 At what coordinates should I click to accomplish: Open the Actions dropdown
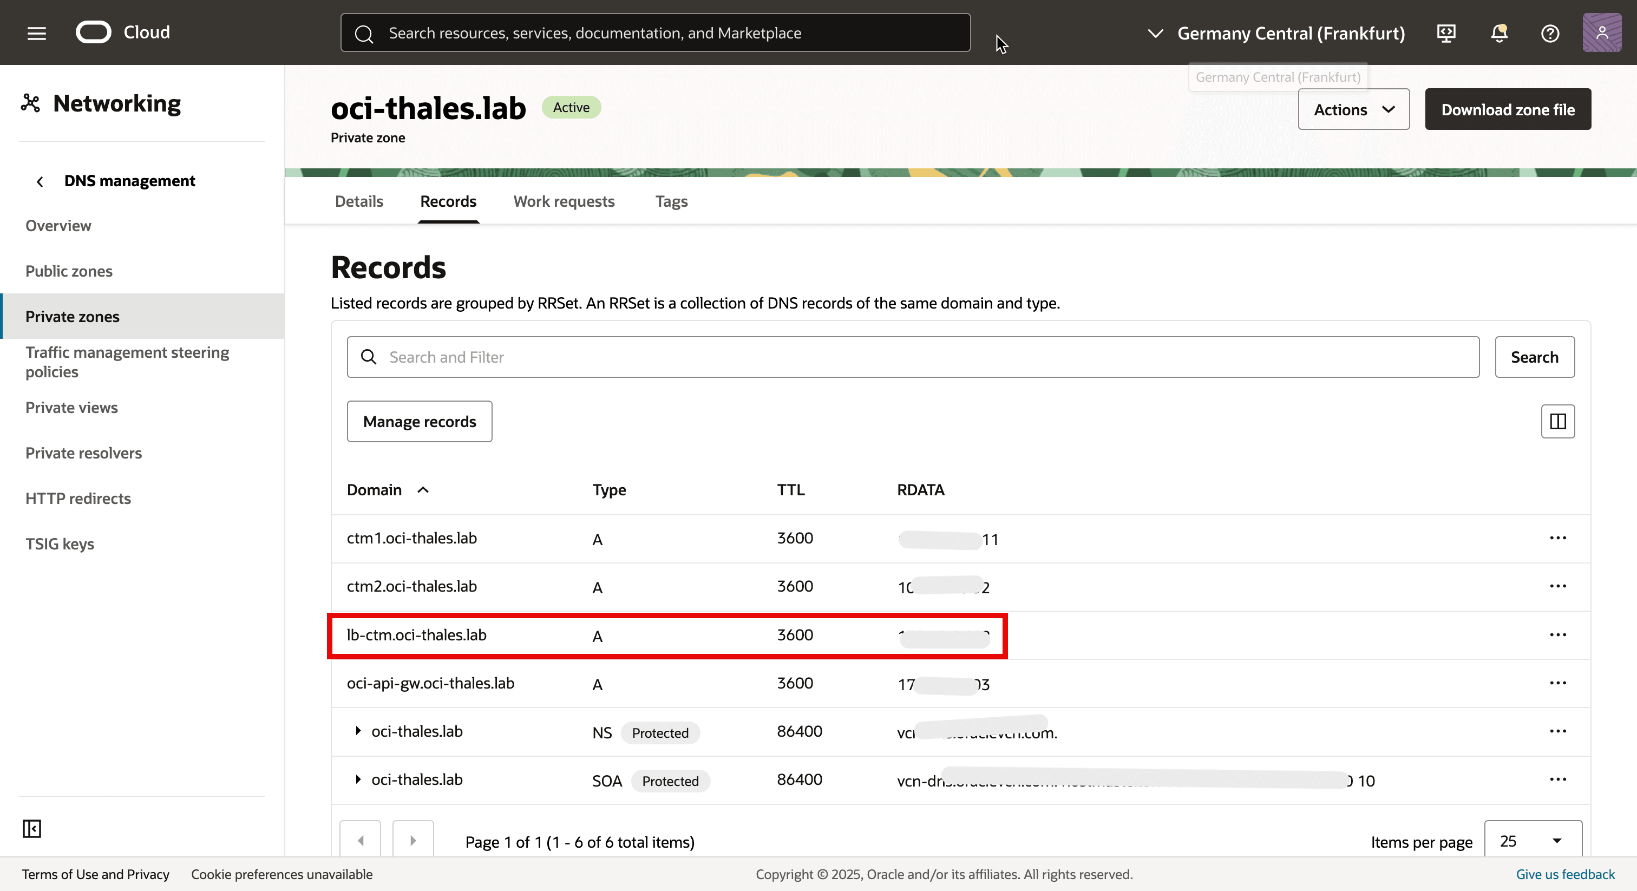tap(1353, 109)
